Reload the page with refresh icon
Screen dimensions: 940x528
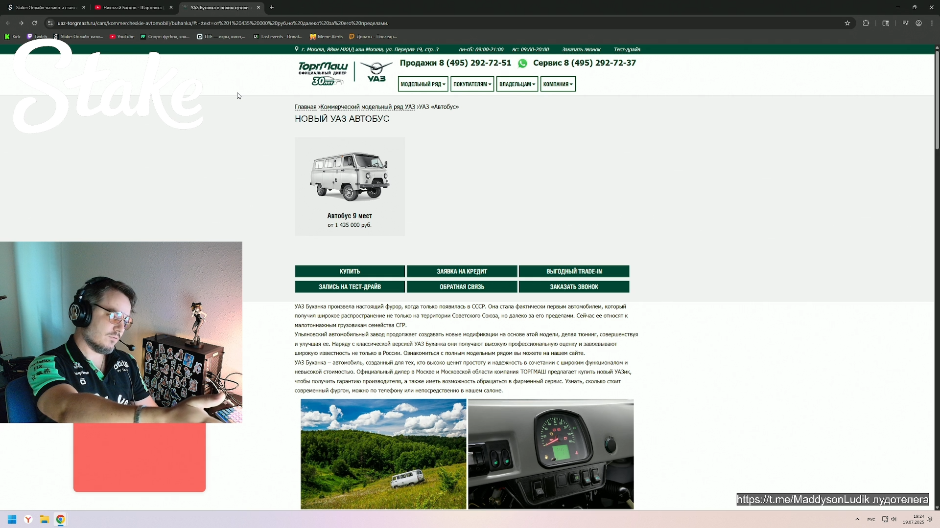[34, 23]
